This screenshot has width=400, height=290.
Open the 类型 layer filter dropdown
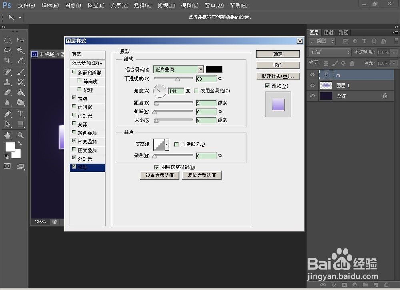click(x=322, y=41)
